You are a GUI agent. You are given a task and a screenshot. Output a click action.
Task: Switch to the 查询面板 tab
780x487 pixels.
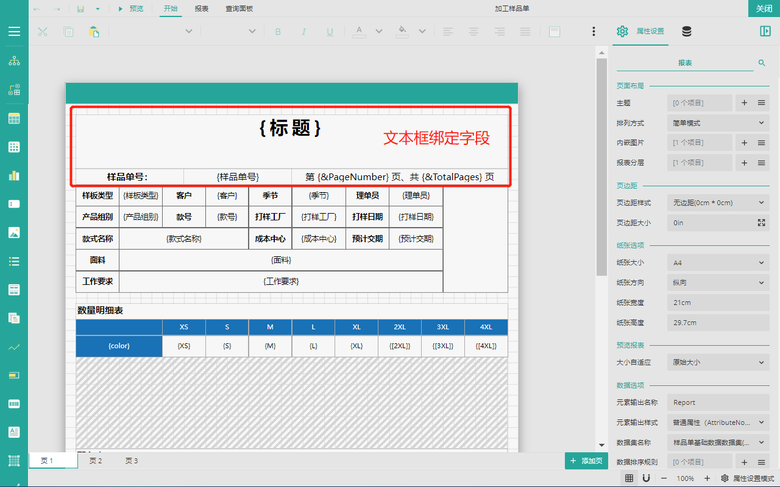click(239, 9)
